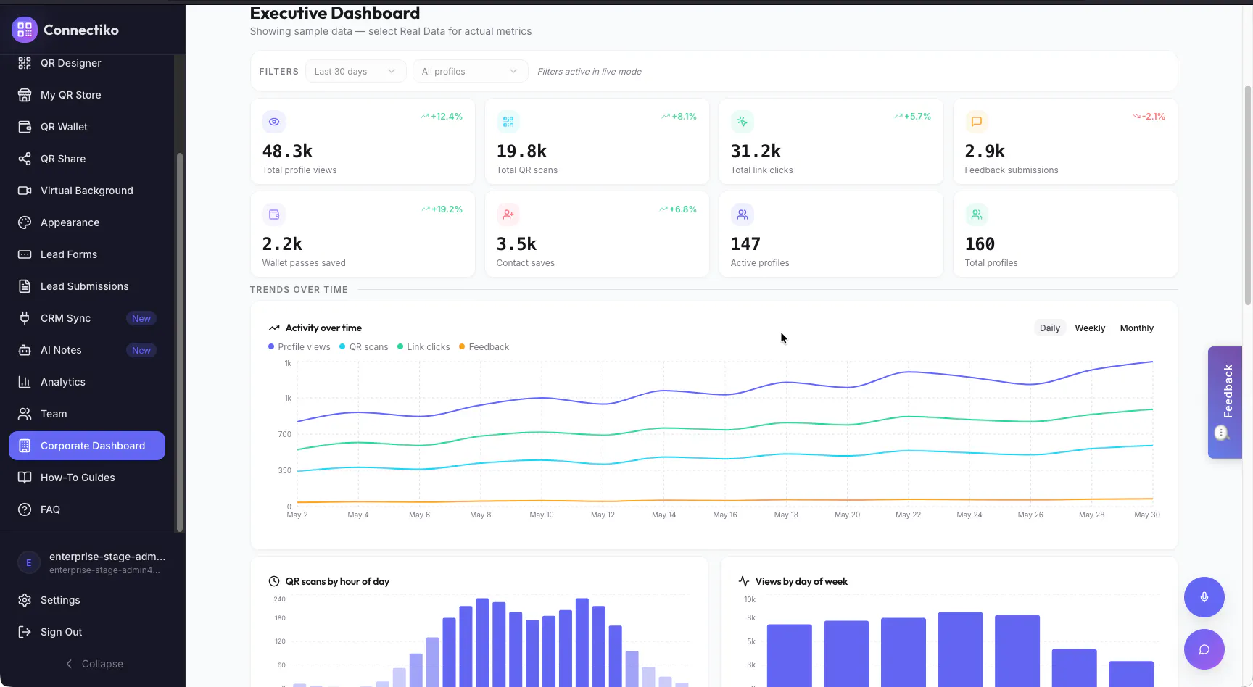Image resolution: width=1253 pixels, height=687 pixels.
Task: Toggle Profile views series in chart legend
Action: coord(299,347)
